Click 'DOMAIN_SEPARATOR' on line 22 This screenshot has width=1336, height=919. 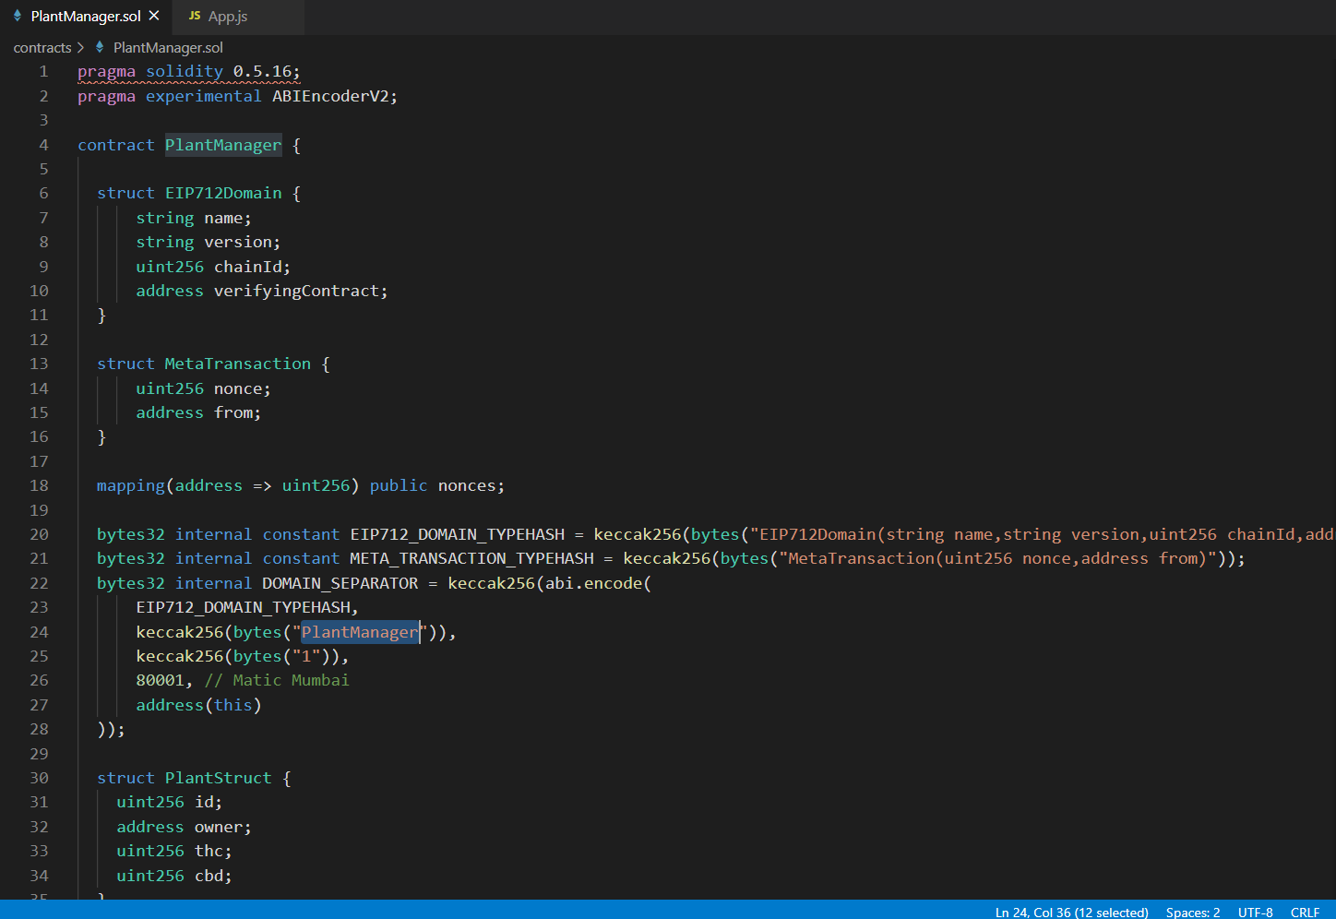tap(340, 583)
